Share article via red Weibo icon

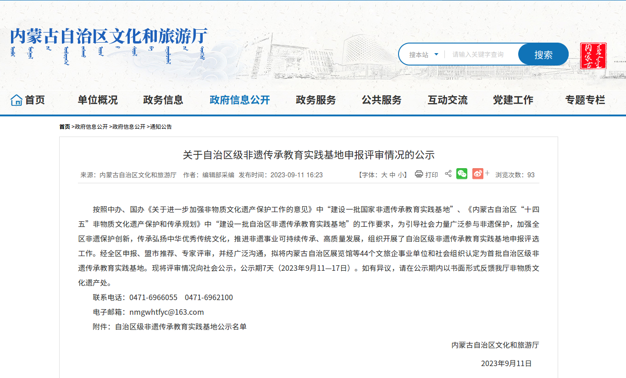tap(477, 174)
